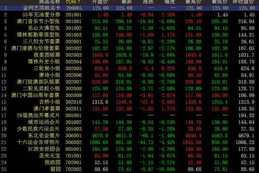Click code 605001 in the code column
The image size is (259, 173).
(73, 149)
